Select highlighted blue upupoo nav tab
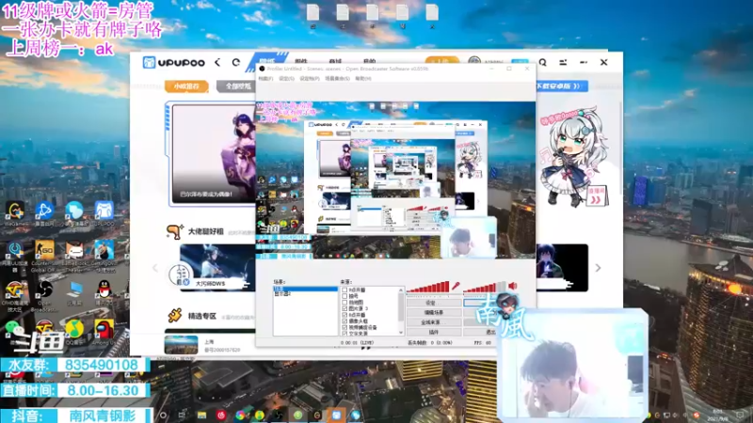 (x=267, y=61)
